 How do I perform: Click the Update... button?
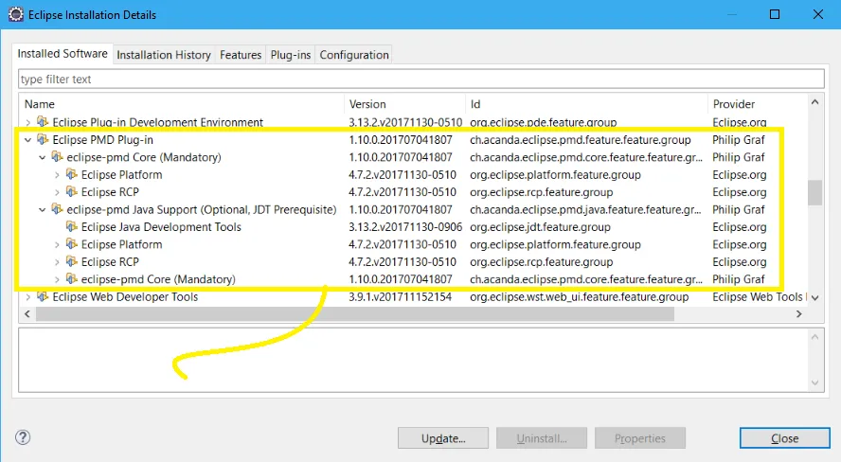pos(443,438)
